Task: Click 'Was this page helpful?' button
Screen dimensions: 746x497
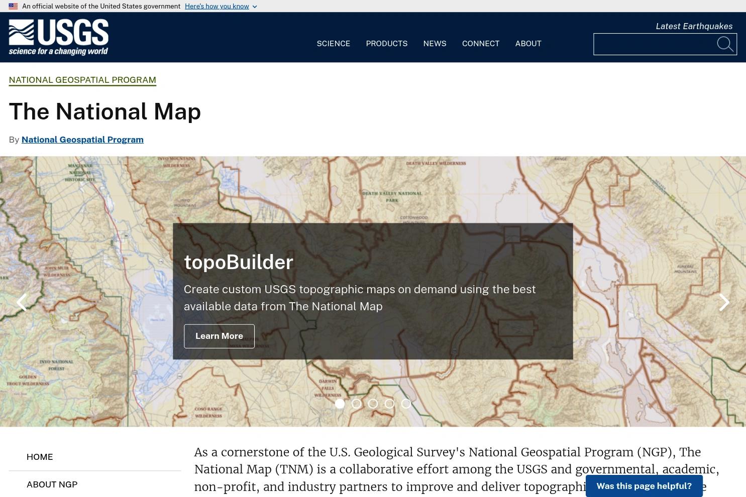Action: coord(644,486)
